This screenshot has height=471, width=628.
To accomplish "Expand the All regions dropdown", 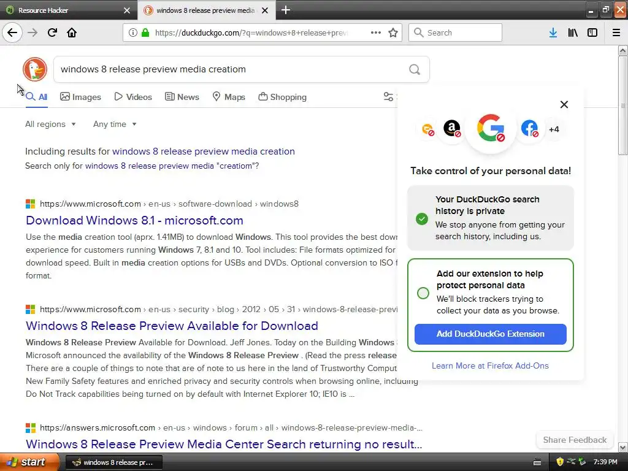I will 50,124.
